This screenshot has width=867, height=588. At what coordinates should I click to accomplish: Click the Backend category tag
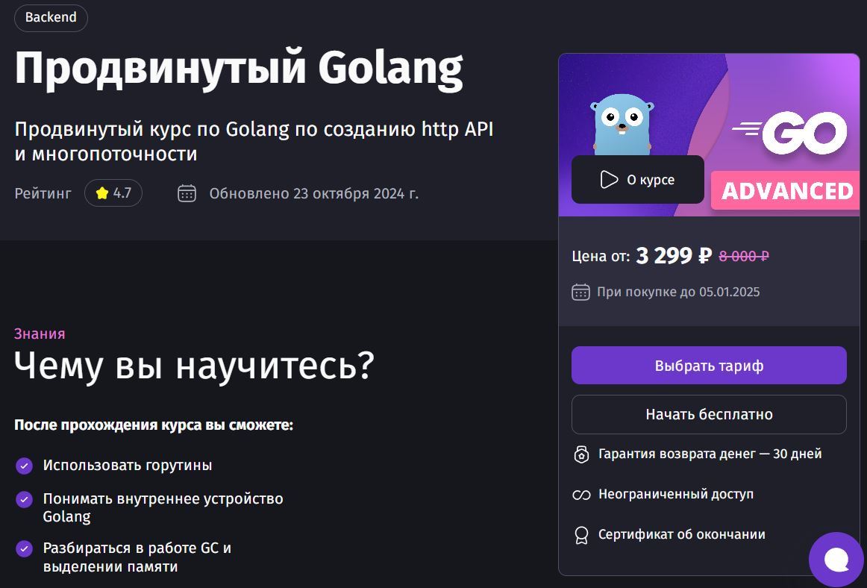point(50,17)
